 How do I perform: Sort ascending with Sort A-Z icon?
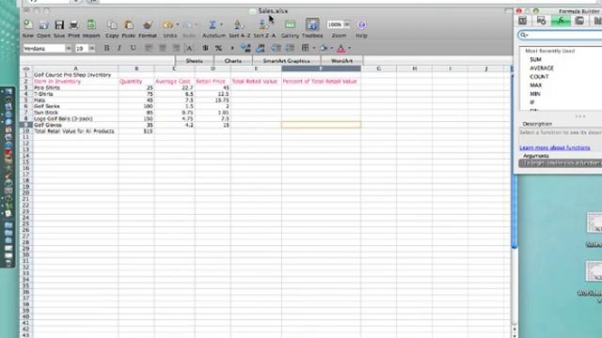pos(239,25)
